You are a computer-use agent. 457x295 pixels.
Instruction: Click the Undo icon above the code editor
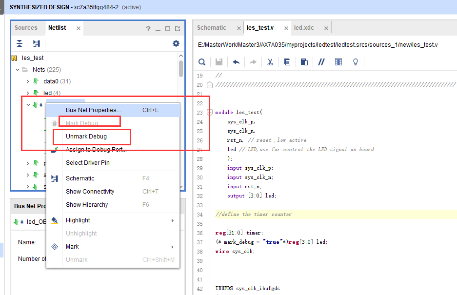point(236,62)
